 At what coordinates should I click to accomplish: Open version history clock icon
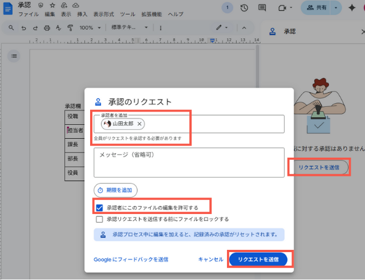click(x=244, y=7)
